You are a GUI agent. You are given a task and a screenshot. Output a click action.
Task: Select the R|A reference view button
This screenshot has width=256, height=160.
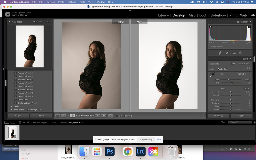click(64, 116)
